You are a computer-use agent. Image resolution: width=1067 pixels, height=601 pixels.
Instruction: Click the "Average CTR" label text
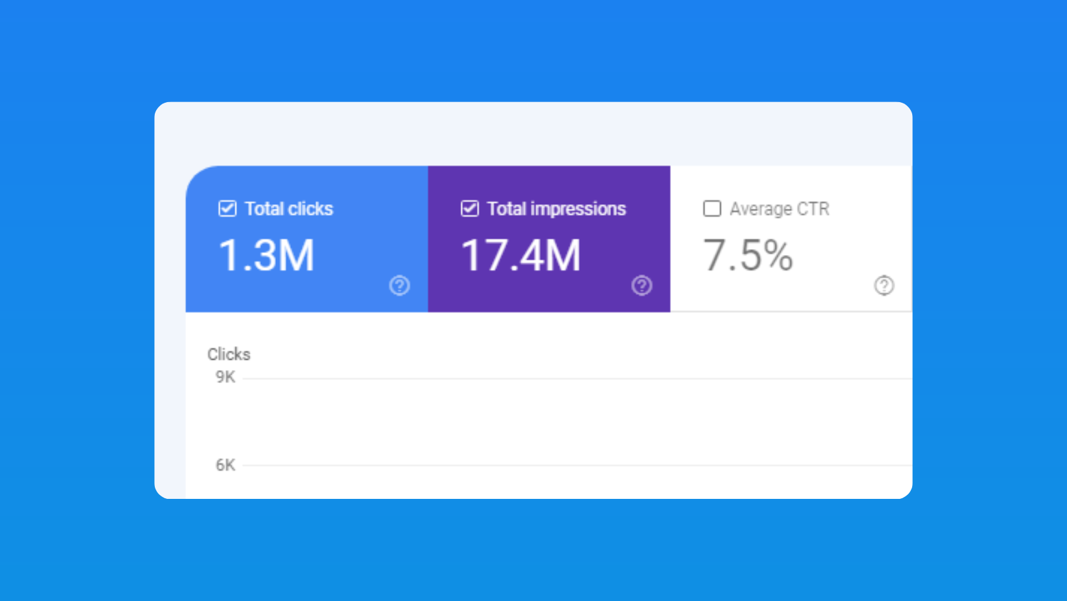click(x=779, y=209)
